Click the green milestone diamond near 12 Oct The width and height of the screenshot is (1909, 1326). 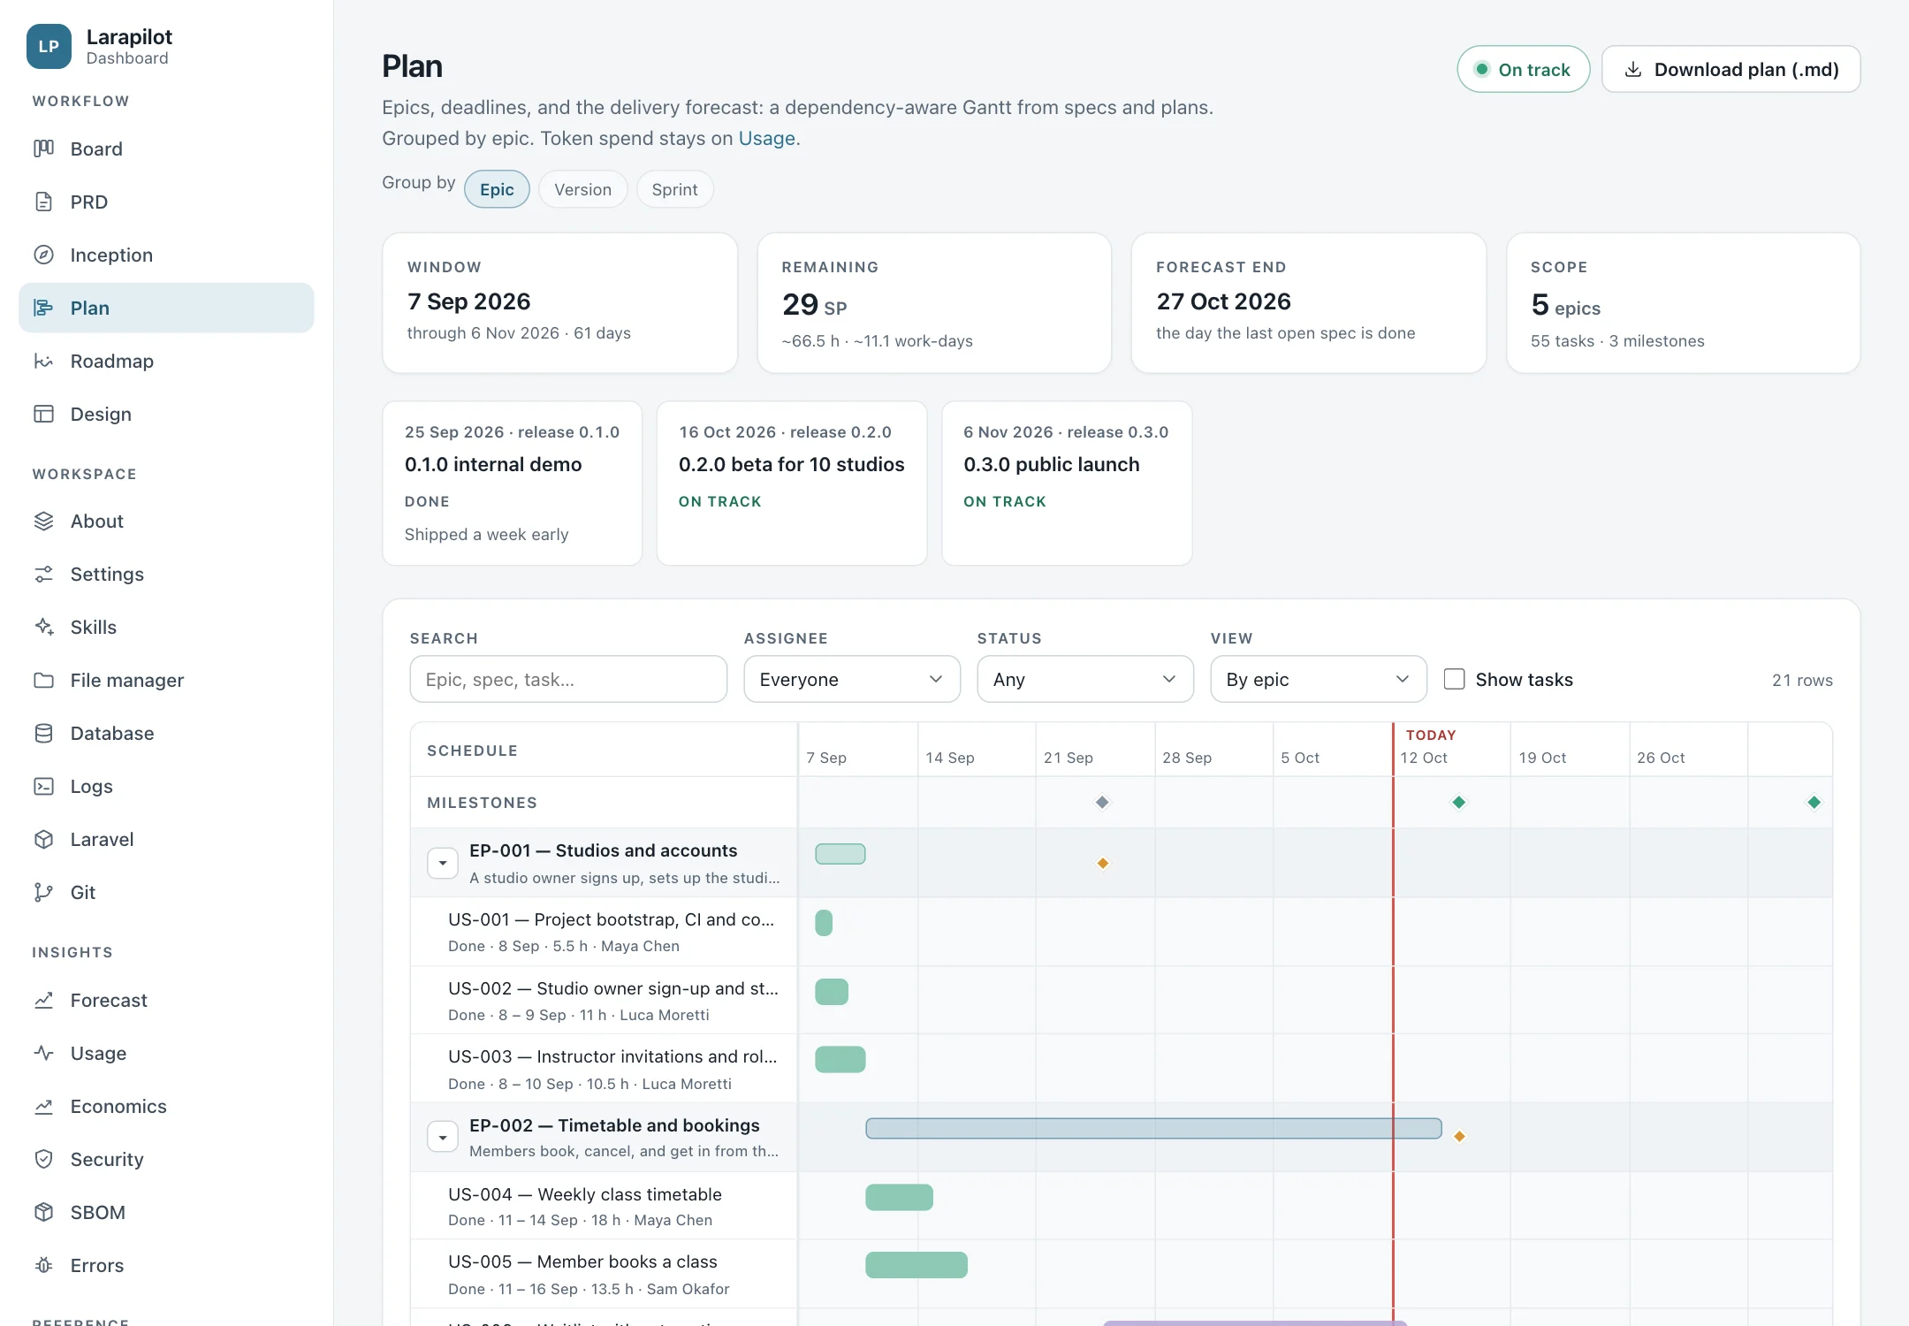point(1459,802)
